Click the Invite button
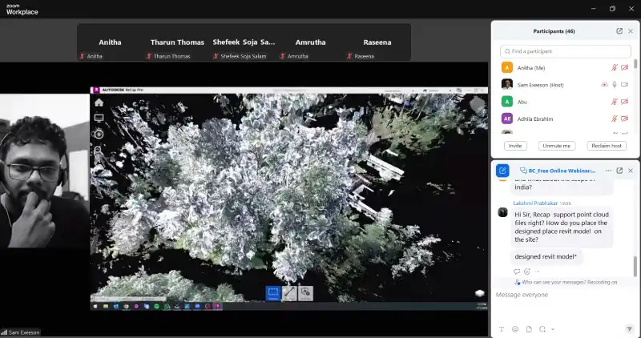Viewport: 641px width, 338px height. [515, 146]
